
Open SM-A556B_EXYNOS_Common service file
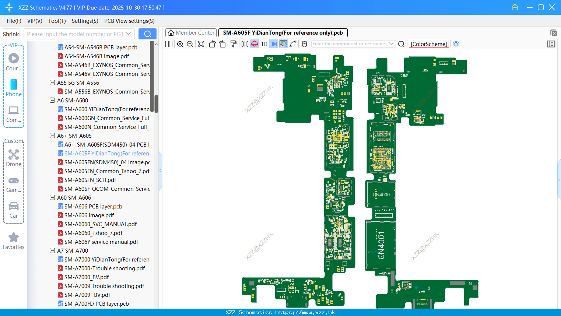pos(104,92)
